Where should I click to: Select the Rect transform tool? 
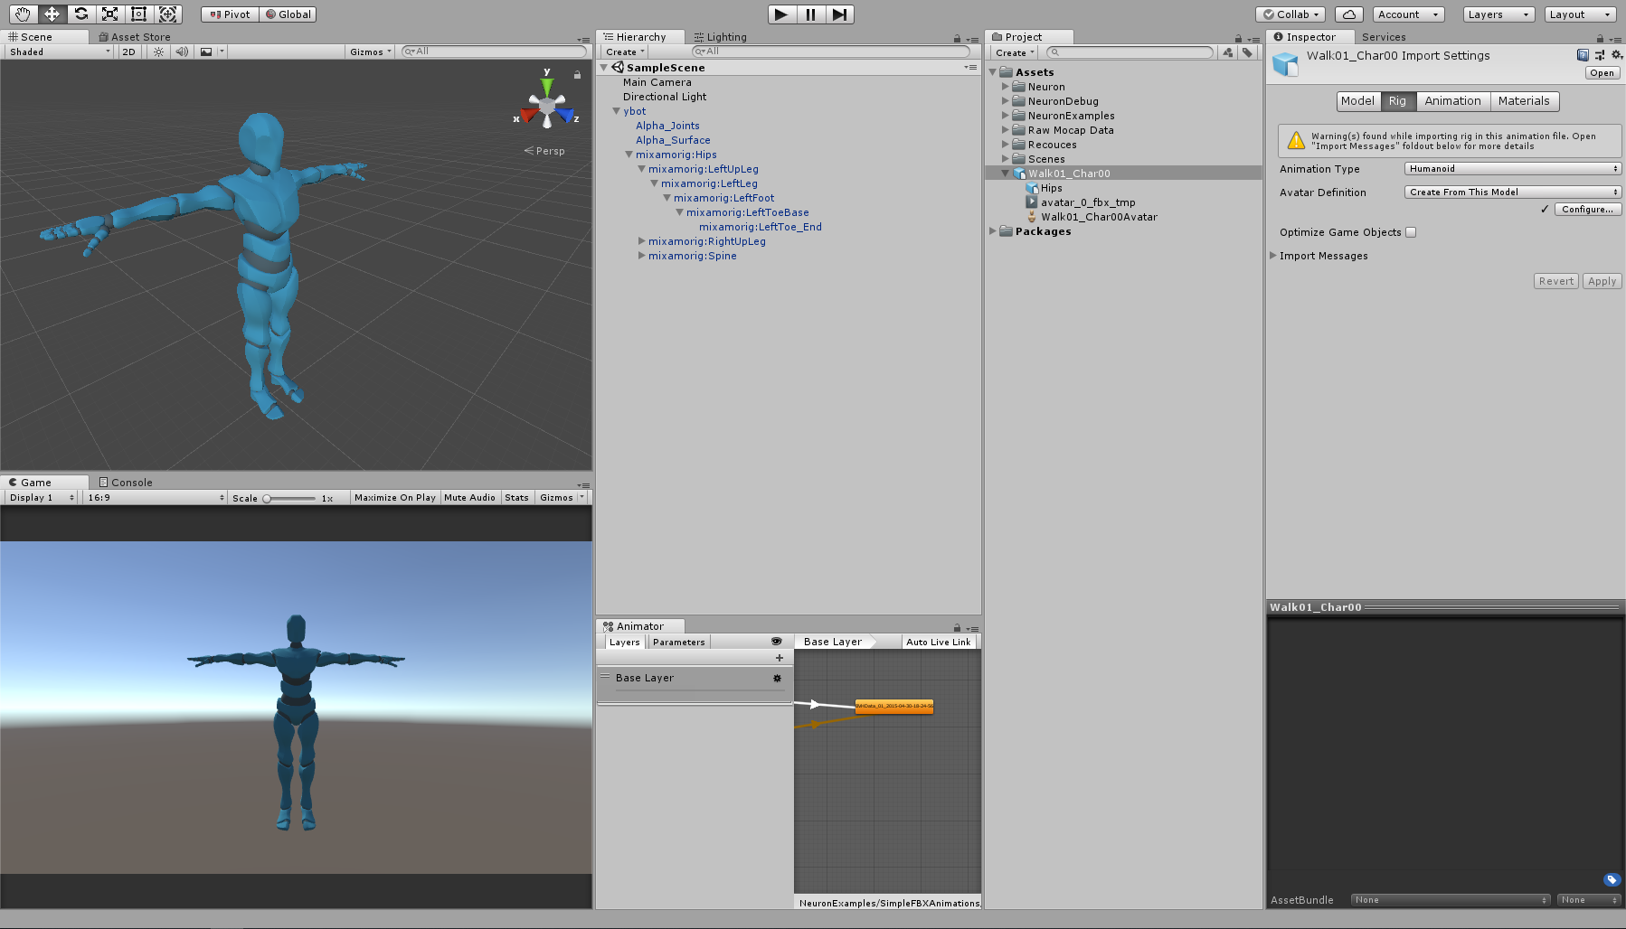tap(138, 14)
